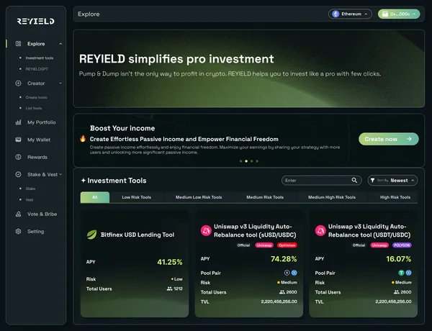This screenshot has width=432, height=331.
Task: Select the second carousel indicator dot
Action: pyautogui.click(x=246, y=161)
